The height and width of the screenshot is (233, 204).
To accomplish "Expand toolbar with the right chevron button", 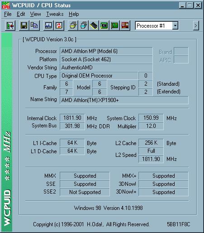I will (196, 26).
